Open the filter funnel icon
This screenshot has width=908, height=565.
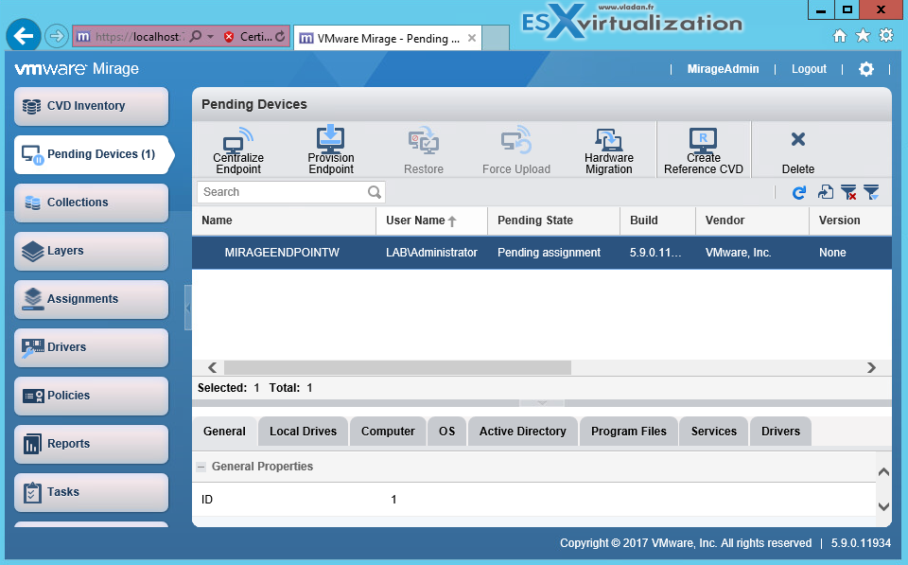tap(871, 192)
